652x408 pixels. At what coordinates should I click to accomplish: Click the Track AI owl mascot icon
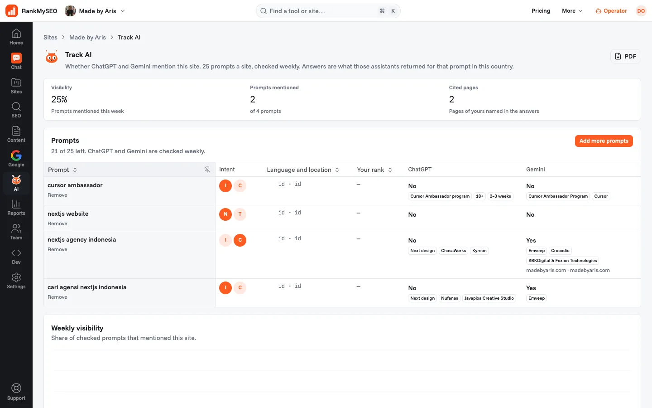click(52, 57)
